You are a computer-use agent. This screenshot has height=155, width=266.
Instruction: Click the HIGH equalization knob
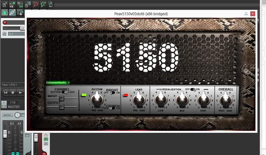pyautogui.click(x=203, y=100)
